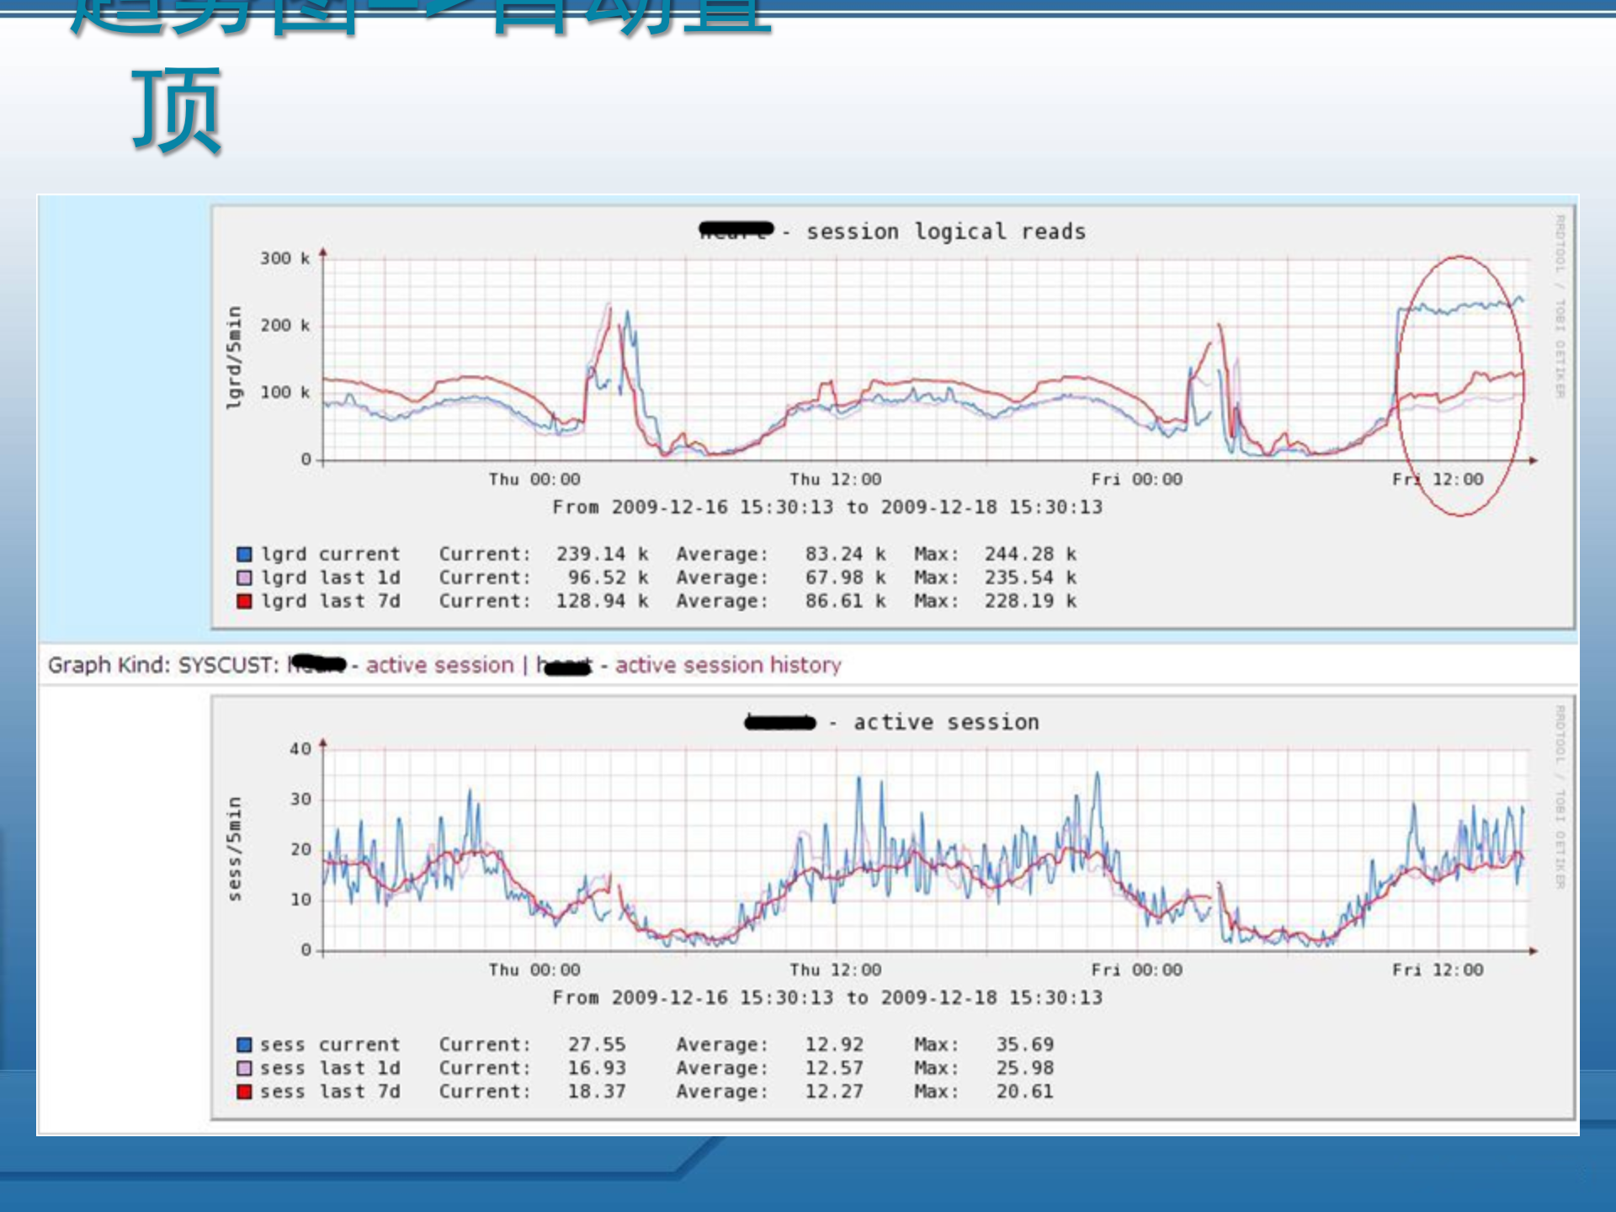1616x1212 pixels.
Task: Click the 'sess/5min' vertical axis label
Action: 234,848
